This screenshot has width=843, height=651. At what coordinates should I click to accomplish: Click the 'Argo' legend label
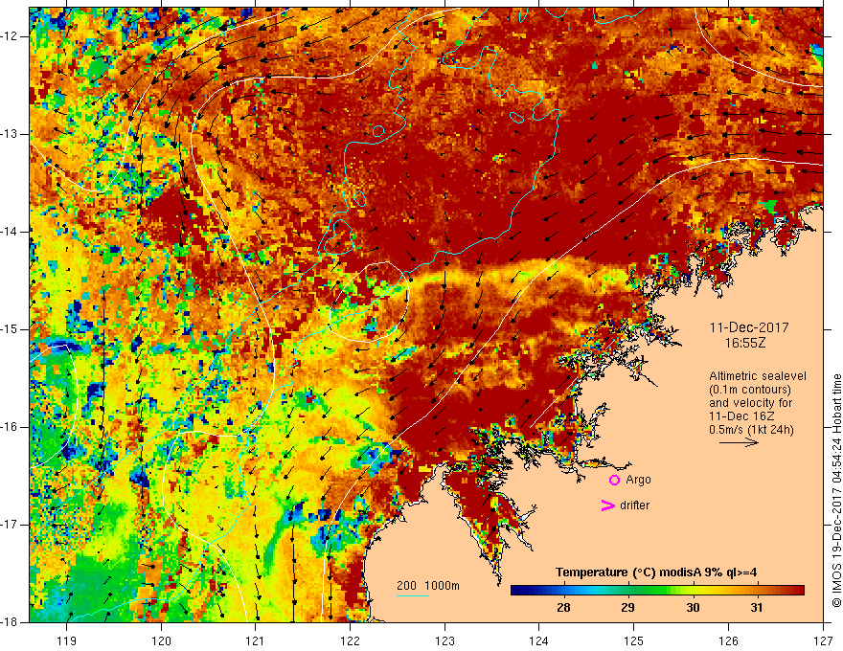(x=638, y=480)
